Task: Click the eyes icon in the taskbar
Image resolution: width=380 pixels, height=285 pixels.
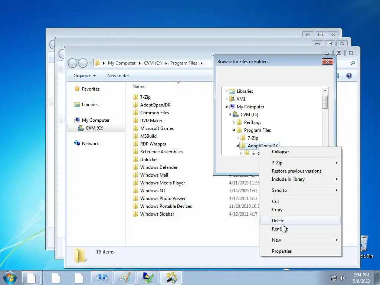Action: (102, 278)
